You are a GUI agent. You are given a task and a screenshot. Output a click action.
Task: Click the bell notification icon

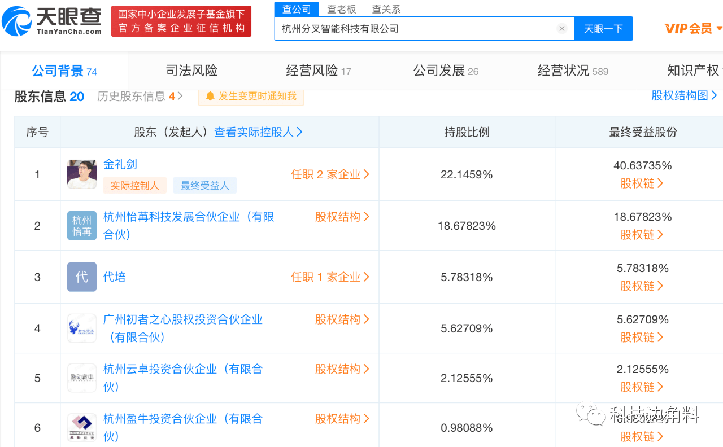click(210, 97)
